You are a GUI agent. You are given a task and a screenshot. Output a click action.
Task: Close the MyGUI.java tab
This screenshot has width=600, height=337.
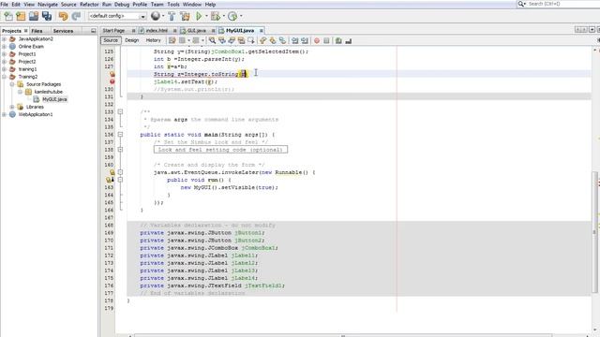[262, 31]
